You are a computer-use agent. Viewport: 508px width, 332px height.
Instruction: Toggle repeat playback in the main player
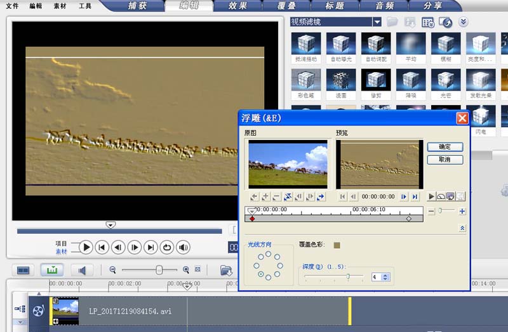(167, 247)
